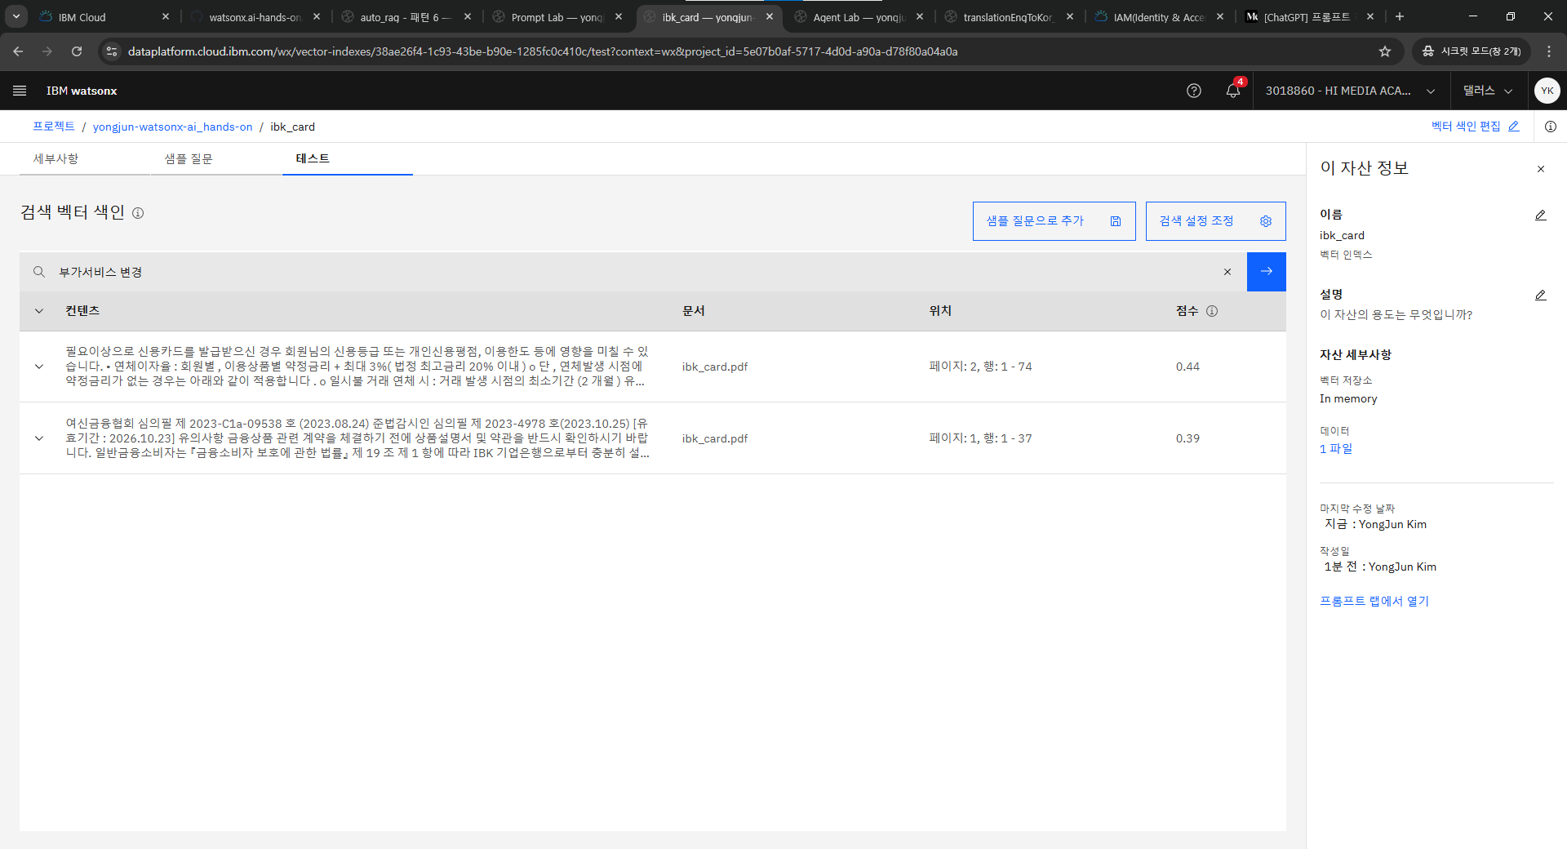Viewport: 1567px width, 849px height.
Task: Open the IBM watsonx navigation hamburger menu
Action: coord(20,91)
